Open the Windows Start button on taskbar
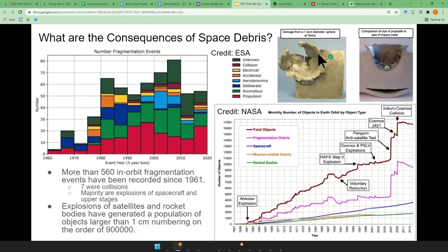 pos(157,246)
